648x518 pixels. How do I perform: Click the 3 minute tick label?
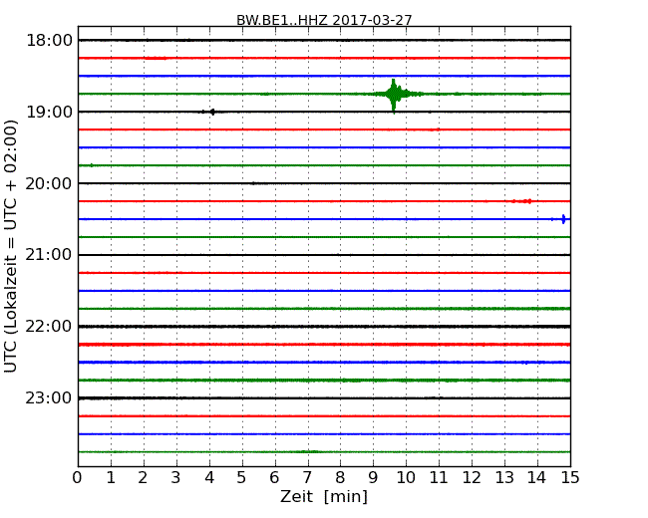click(176, 477)
